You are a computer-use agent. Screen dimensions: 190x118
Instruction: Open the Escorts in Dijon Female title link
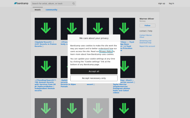68,83
